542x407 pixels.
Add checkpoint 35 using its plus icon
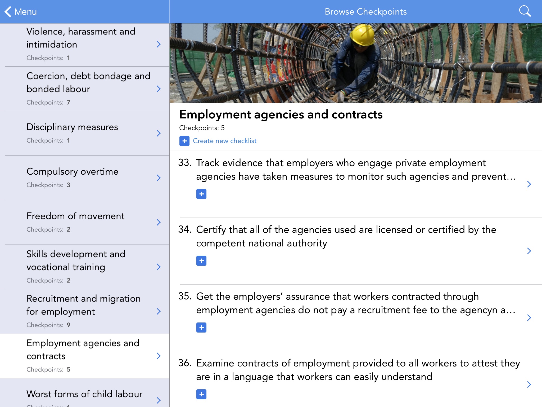tap(201, 328)
